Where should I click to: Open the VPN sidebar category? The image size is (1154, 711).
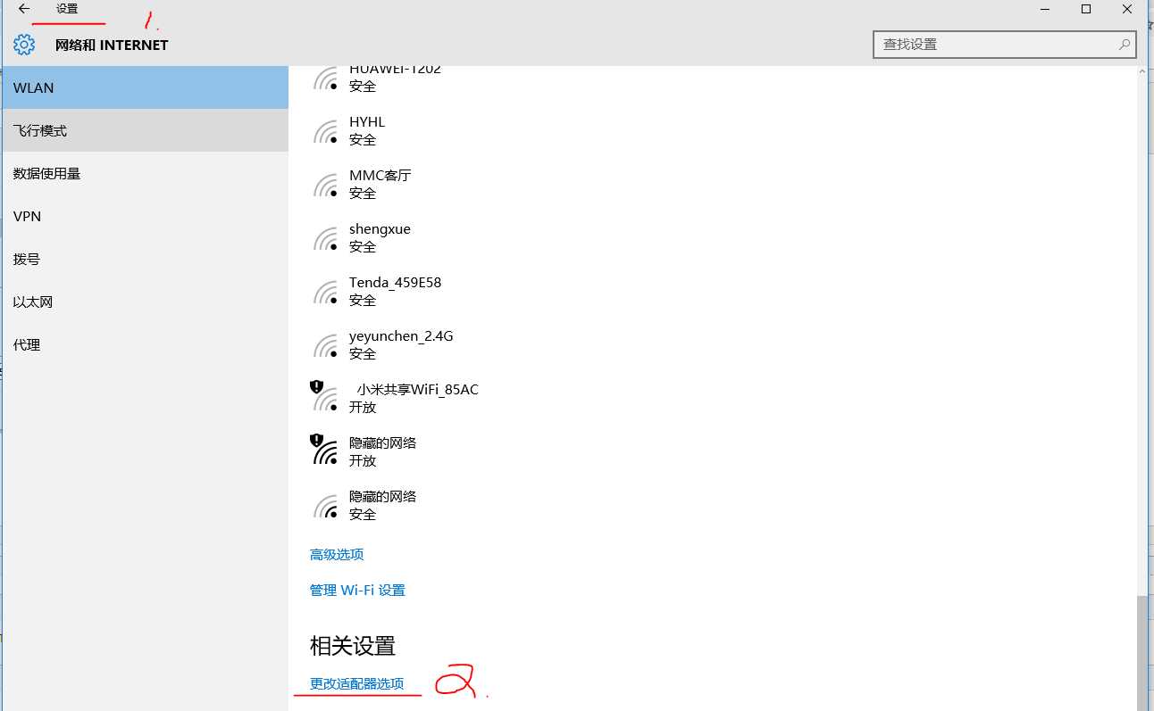(x=145, y=216)
